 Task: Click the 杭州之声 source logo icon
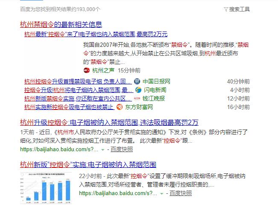[87, 70]
